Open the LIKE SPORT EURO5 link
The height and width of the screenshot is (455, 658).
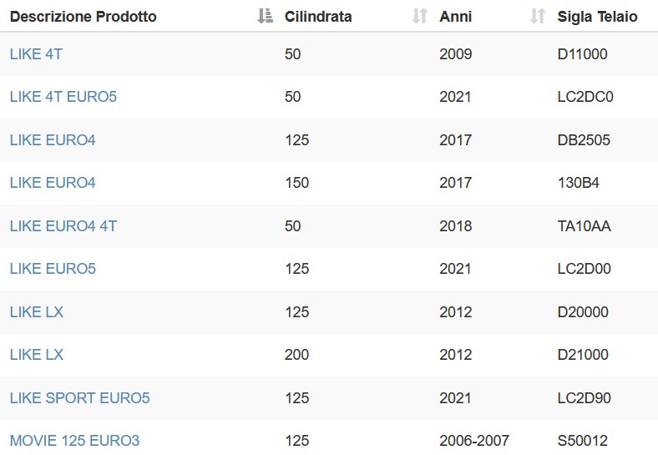(79, 398)
